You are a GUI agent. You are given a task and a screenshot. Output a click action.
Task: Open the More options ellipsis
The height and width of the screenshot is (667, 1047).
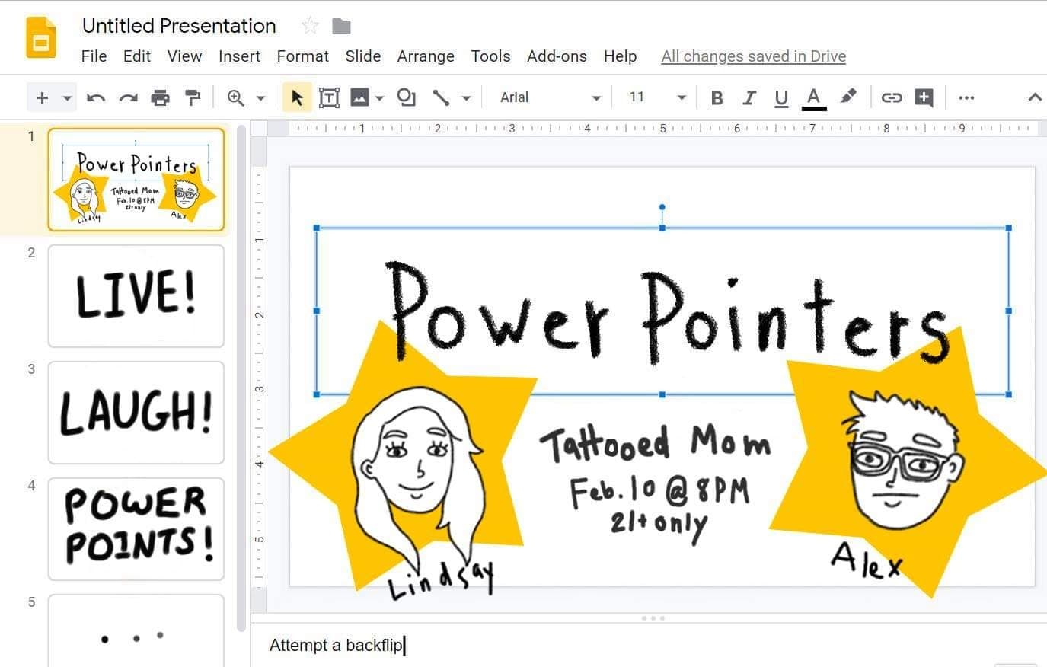click(966, 97)
